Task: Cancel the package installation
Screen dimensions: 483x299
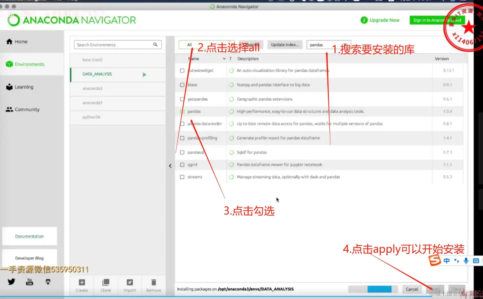Action: pos(412,289)
